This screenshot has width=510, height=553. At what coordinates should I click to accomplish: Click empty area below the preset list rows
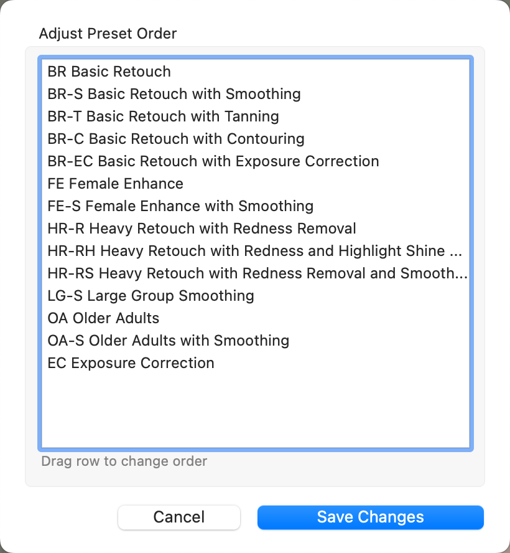pyautogui.click(x=255, y=411)
